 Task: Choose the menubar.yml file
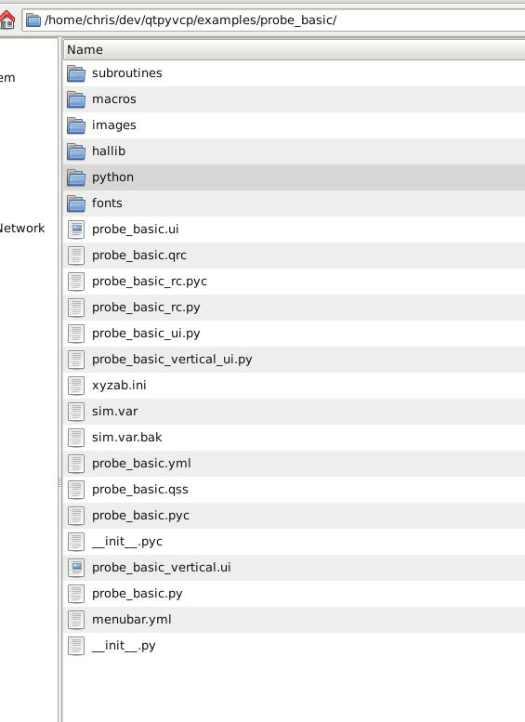coord(294,620)
